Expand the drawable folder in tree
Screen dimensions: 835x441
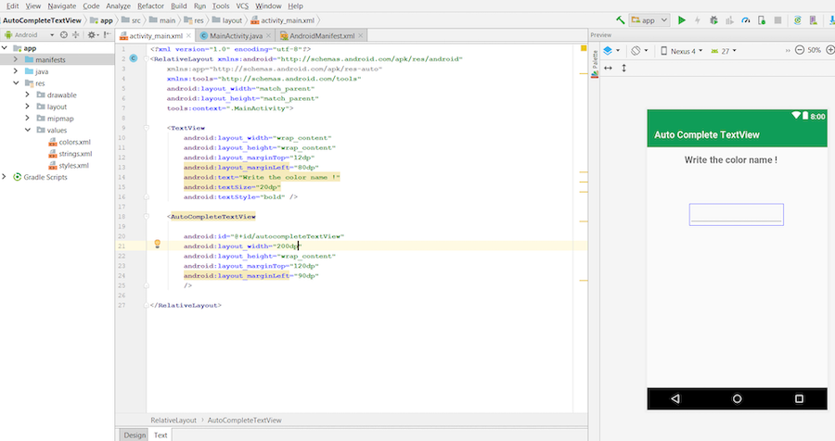tap(27, 94)
